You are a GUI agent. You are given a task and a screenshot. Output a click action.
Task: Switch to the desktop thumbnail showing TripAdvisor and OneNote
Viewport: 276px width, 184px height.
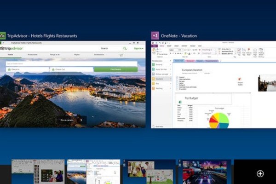click(94, 172)
